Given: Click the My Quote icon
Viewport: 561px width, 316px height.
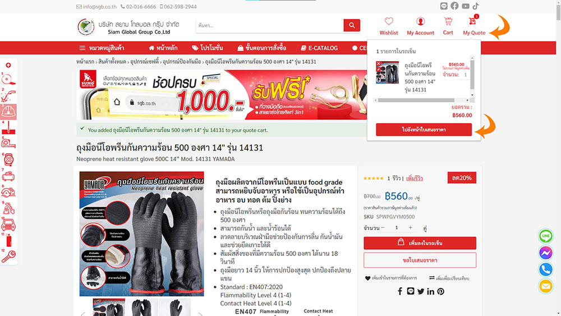Looking at the screenshot, I should pos(473,21).
